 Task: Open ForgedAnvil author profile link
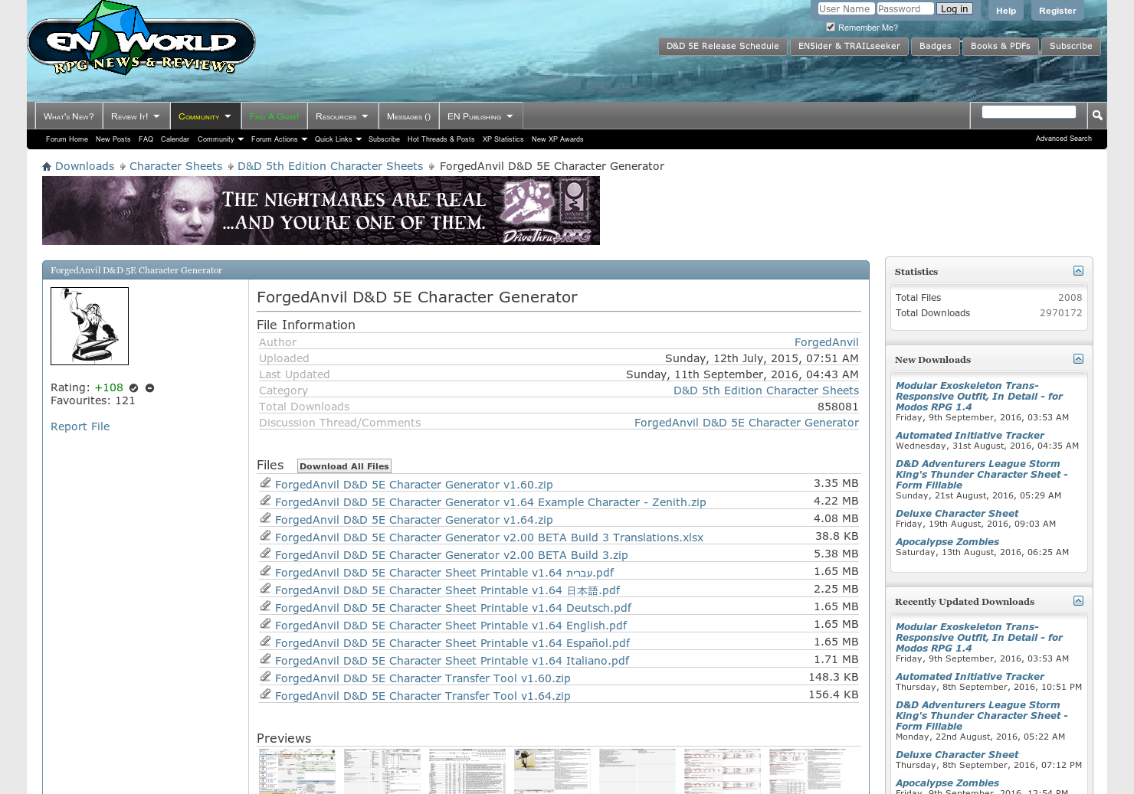coord(826,342)
